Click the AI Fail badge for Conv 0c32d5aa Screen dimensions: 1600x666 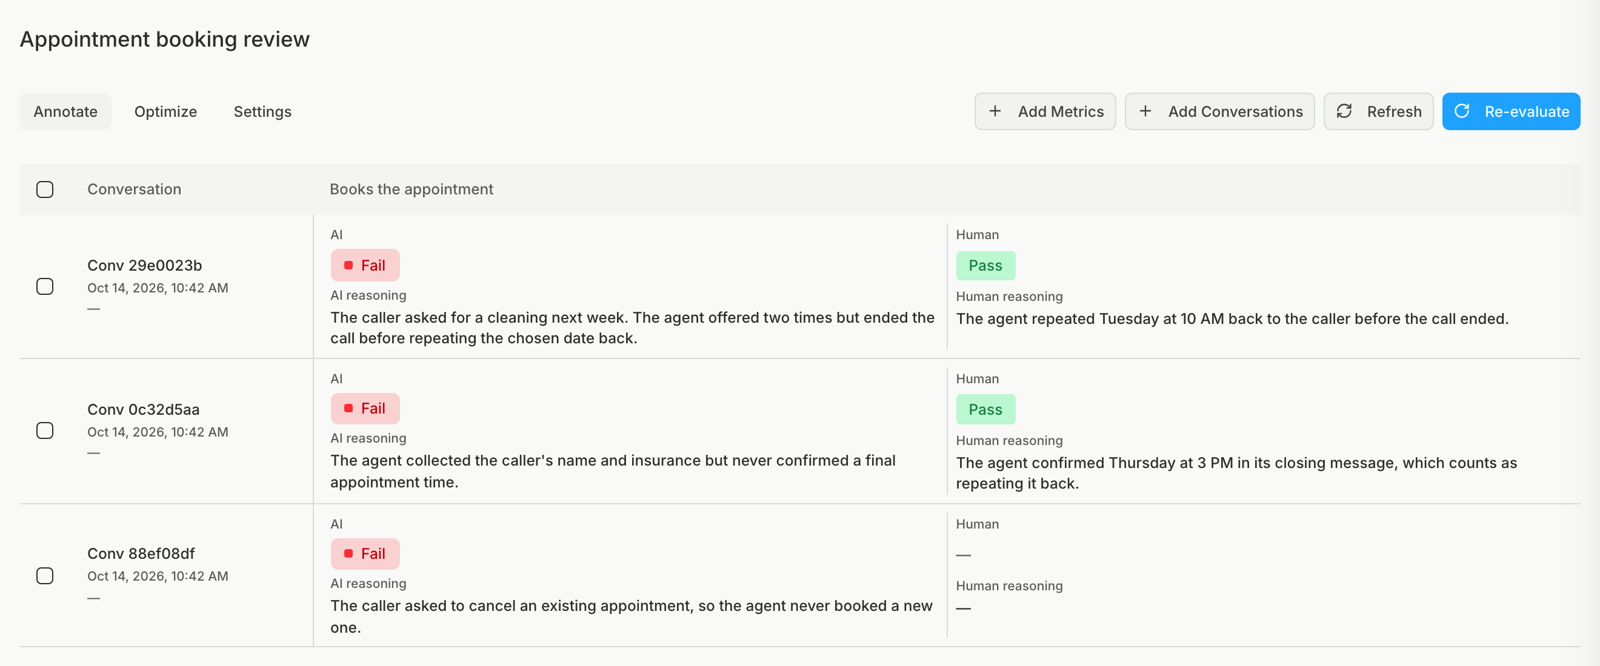(365, 409)
